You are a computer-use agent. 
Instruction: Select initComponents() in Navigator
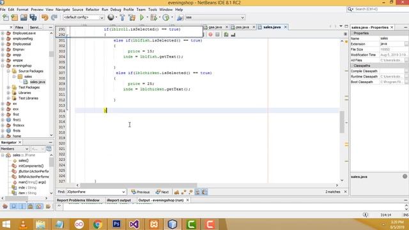point(31,166)
